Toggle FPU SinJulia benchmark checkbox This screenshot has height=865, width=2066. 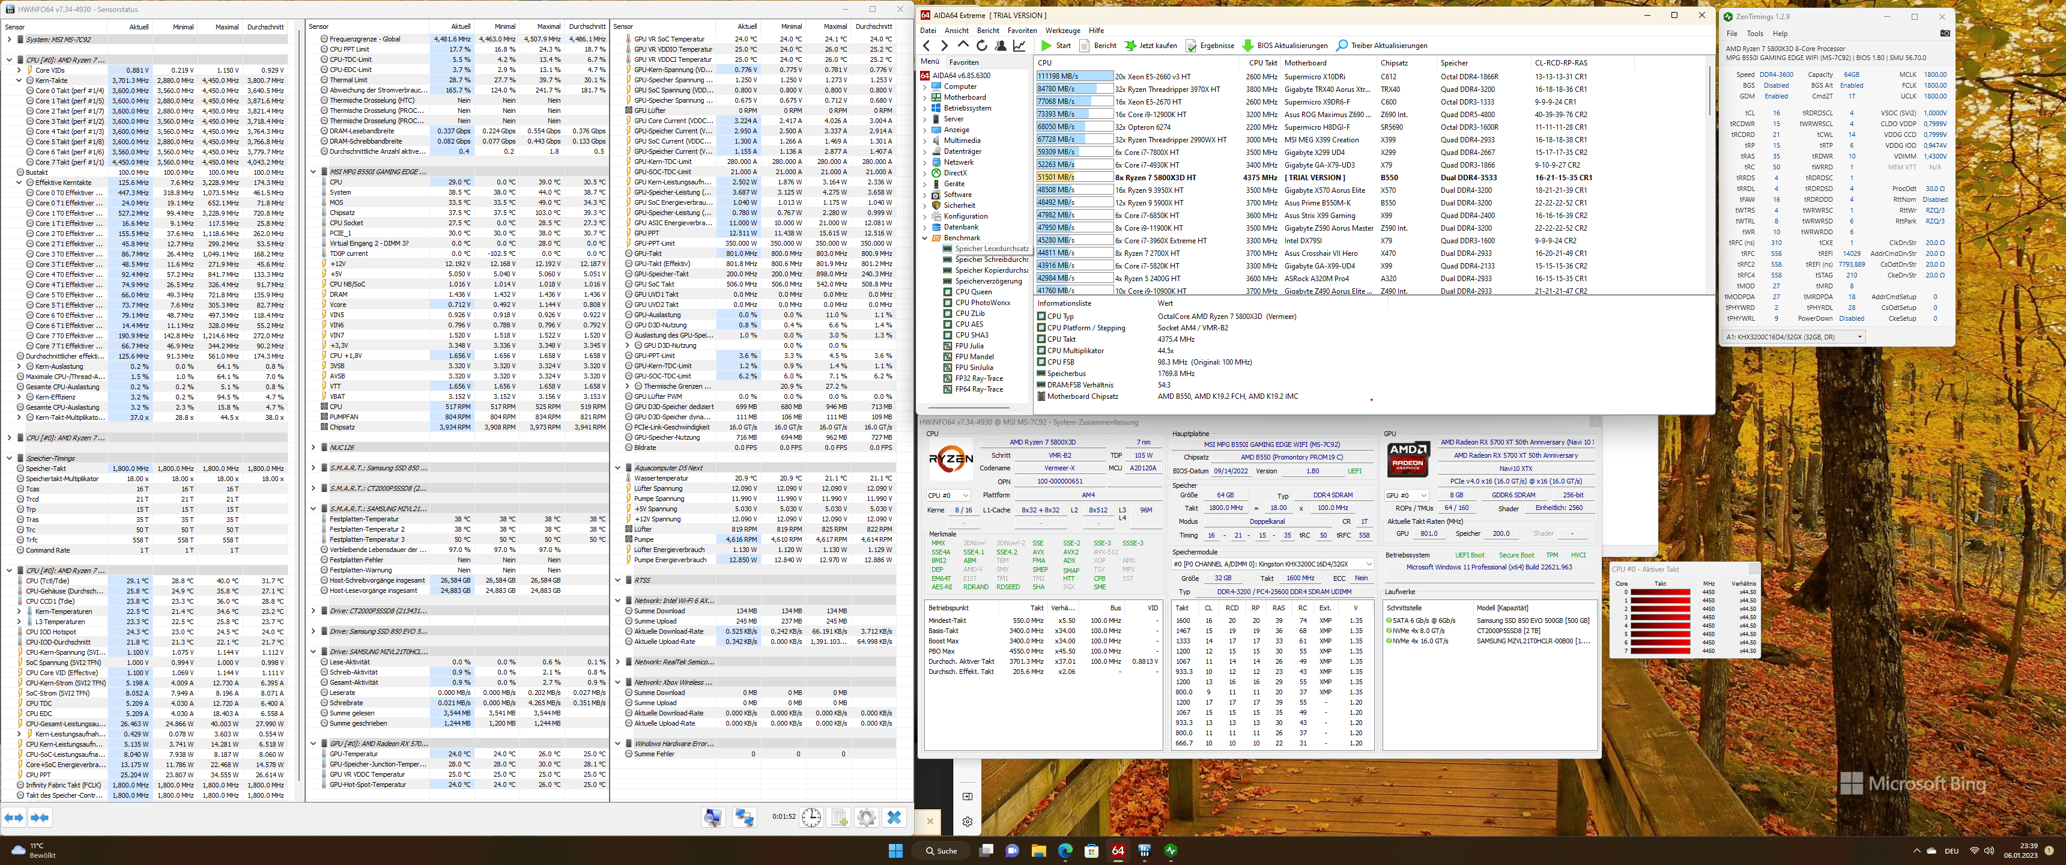[x=948, y=368]
